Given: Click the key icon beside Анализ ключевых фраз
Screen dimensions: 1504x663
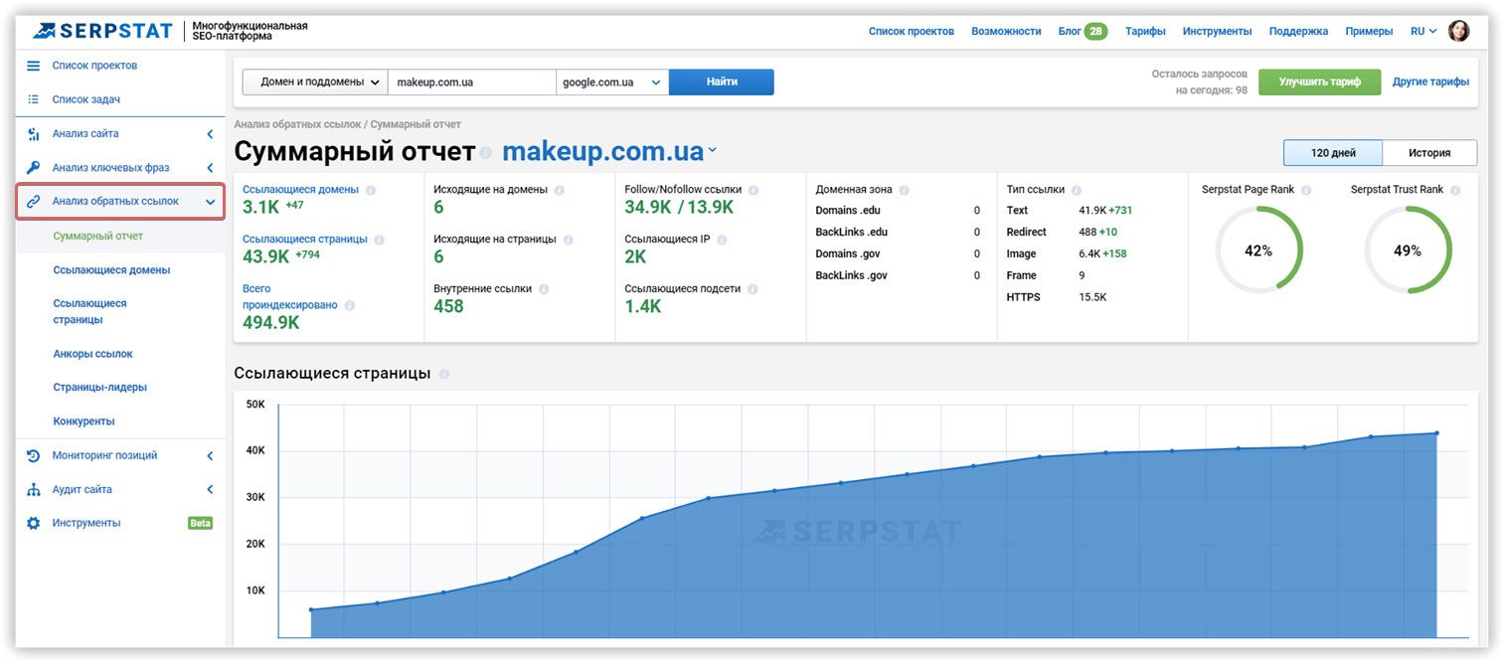Looking at the screenshot, I should (x=34, y=168).
